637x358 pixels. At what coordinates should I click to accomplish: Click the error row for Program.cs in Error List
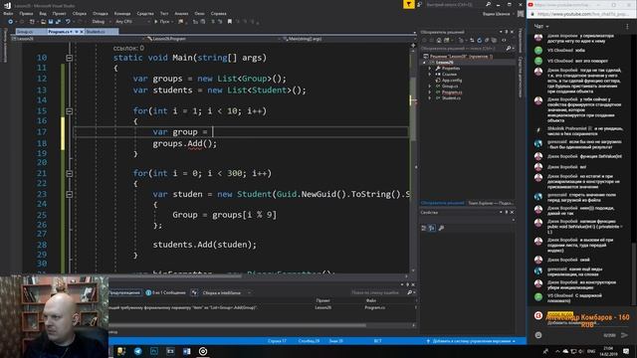(263, 307)
